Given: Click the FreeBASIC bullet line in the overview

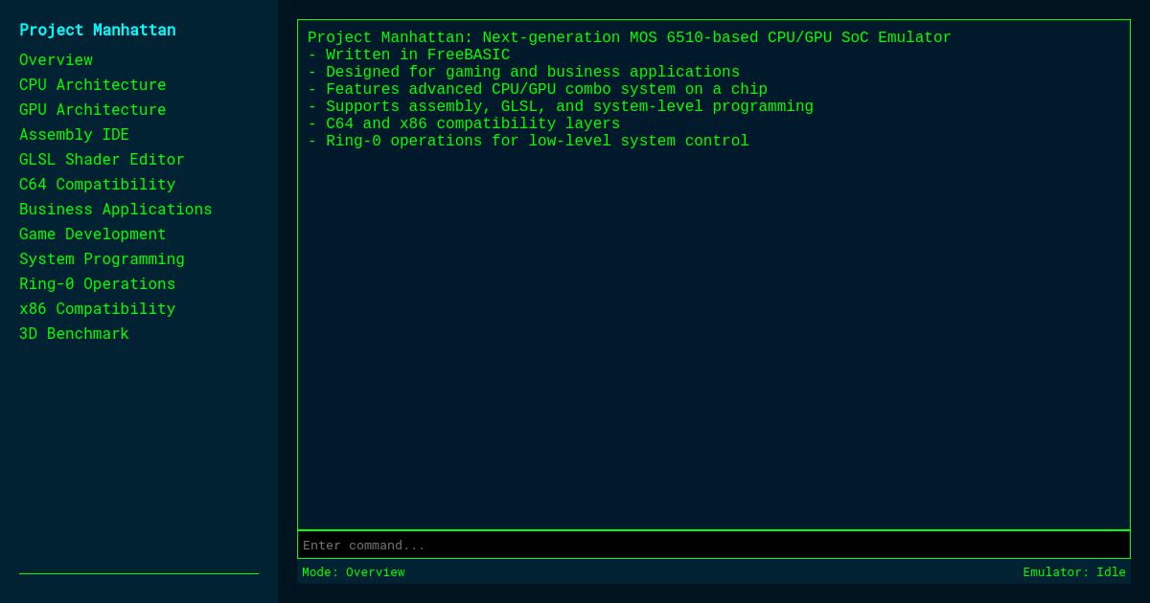Looking at the screenshot, I should (x=409, y=55).
